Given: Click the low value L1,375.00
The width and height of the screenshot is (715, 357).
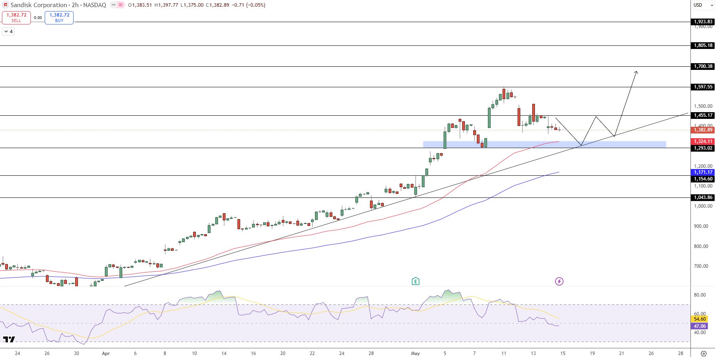Looking at the screenshot, I should click(192, 5).
